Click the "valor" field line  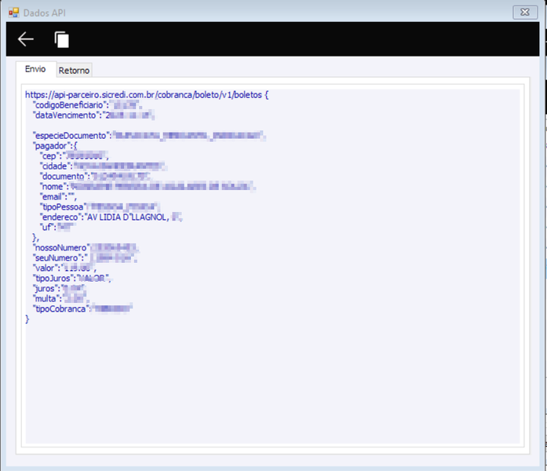pyautogui.click(x=64, y=268)
